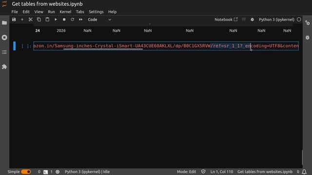This screenshot has width=312, height=175.
Task: Enable the debugger bug icon
Action: pos(252,19)
